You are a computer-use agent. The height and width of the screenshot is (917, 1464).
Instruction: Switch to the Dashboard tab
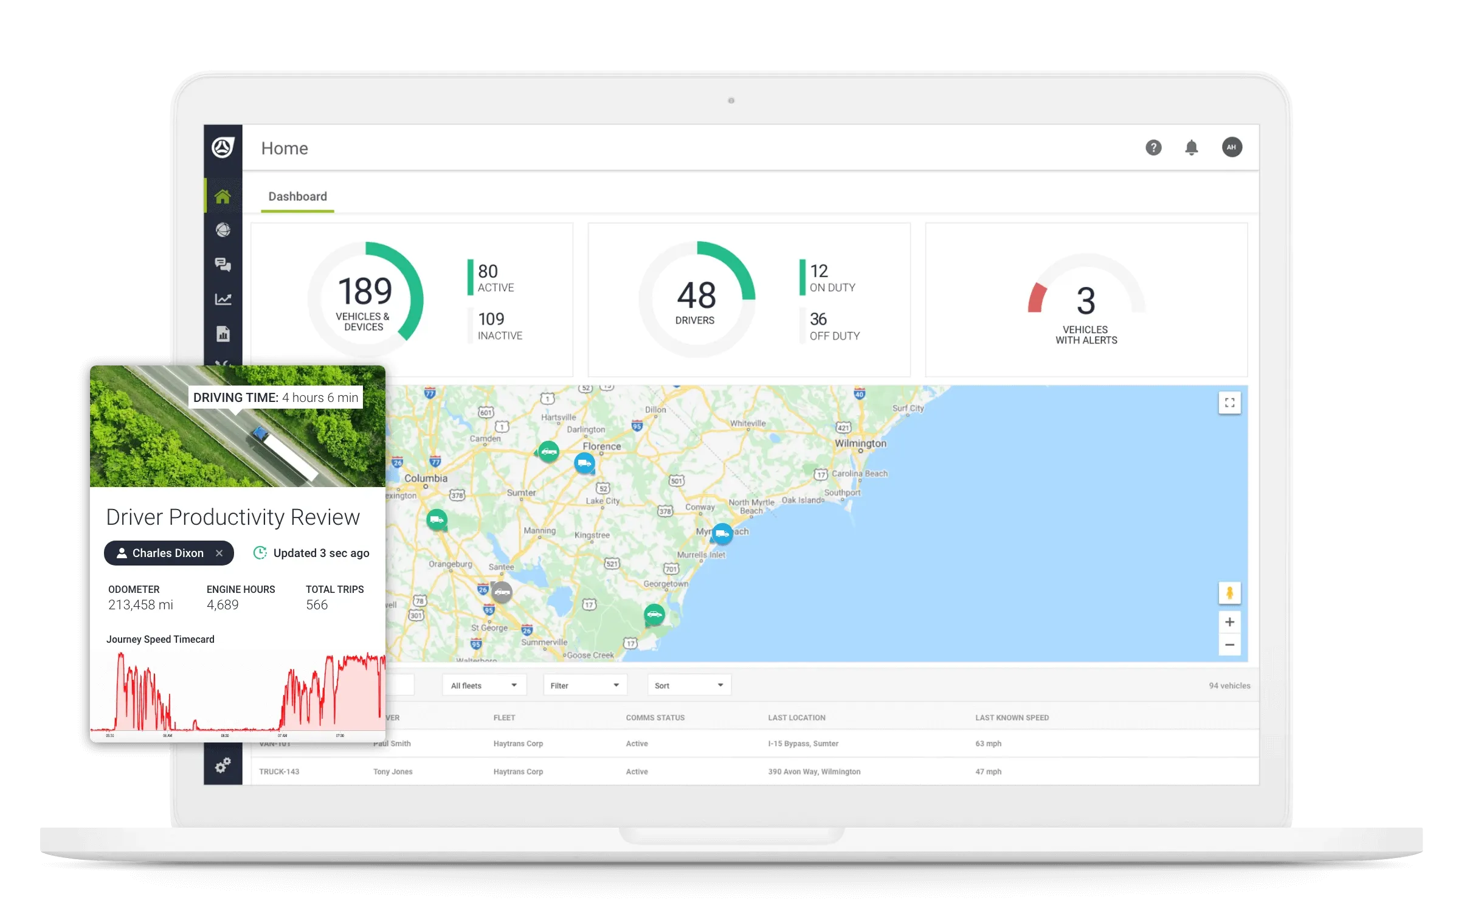point(297,196)
